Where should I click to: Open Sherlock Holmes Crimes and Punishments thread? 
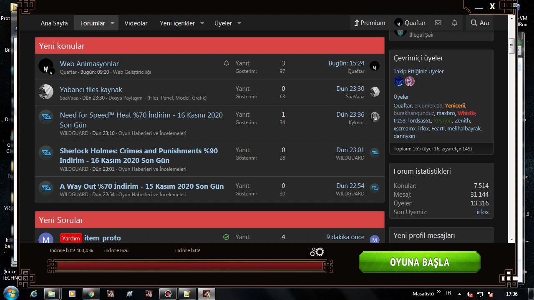(x=139, y=155)
